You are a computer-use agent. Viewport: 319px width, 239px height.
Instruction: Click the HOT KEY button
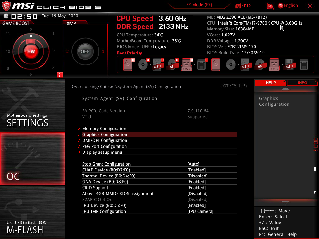[228, 86]
